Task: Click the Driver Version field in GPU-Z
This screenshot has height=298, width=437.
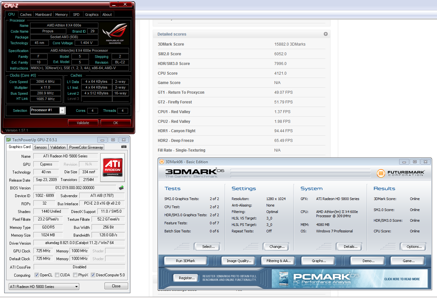Action: 79,243
